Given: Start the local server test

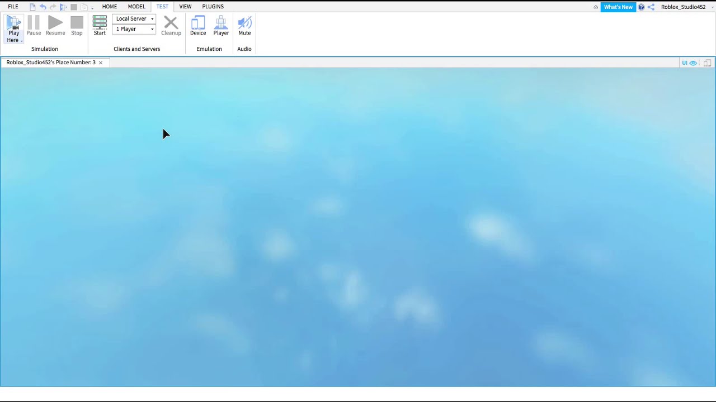Looking at the screenshot, I should pos(100,26).
